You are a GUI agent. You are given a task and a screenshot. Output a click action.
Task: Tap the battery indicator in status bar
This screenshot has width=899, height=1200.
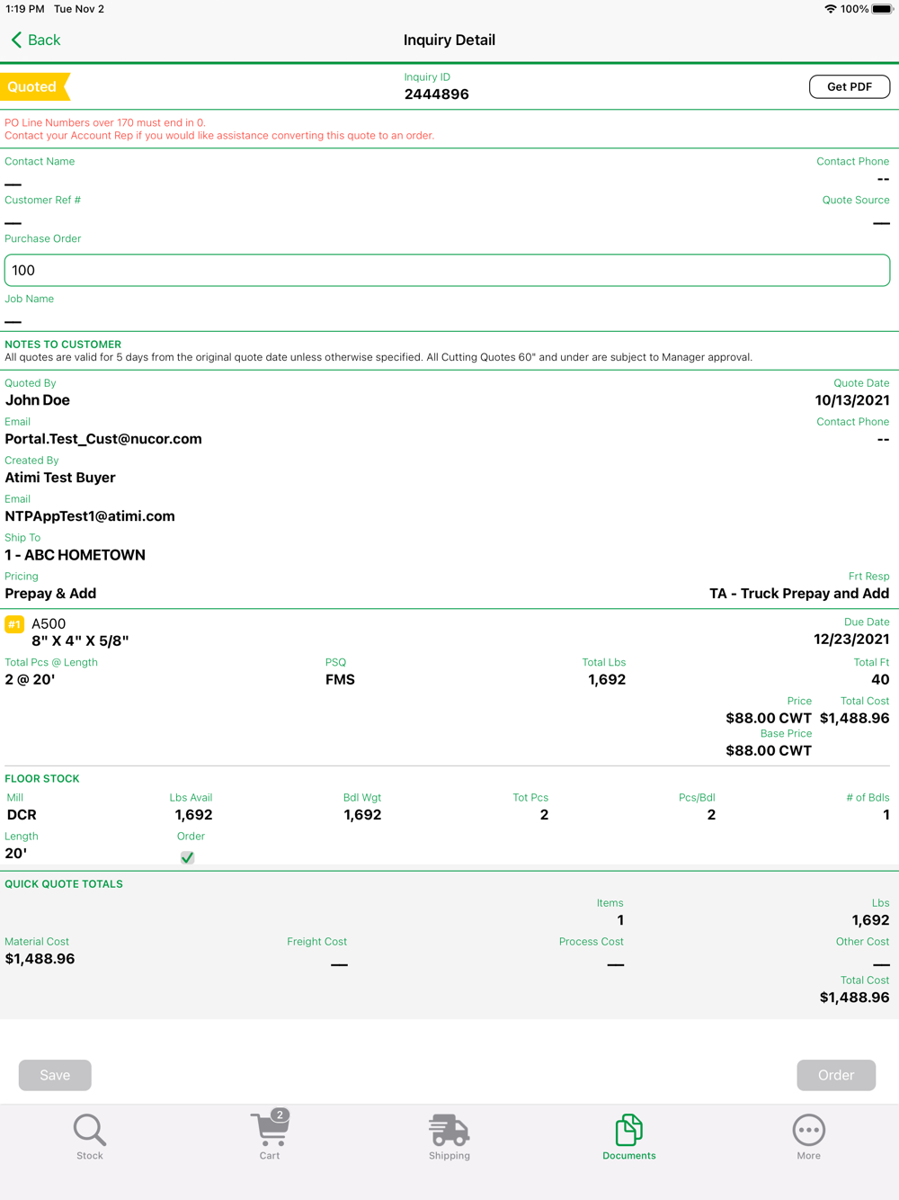[882, 9]
